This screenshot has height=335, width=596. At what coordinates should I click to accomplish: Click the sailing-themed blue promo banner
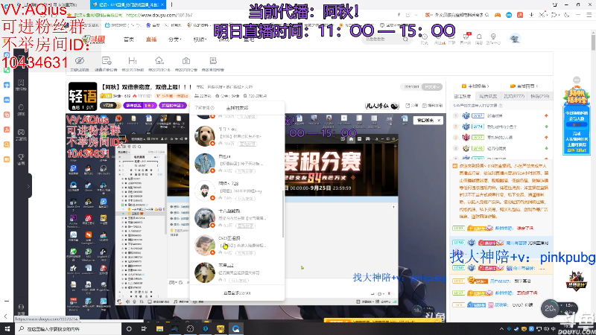pos(576,121)
